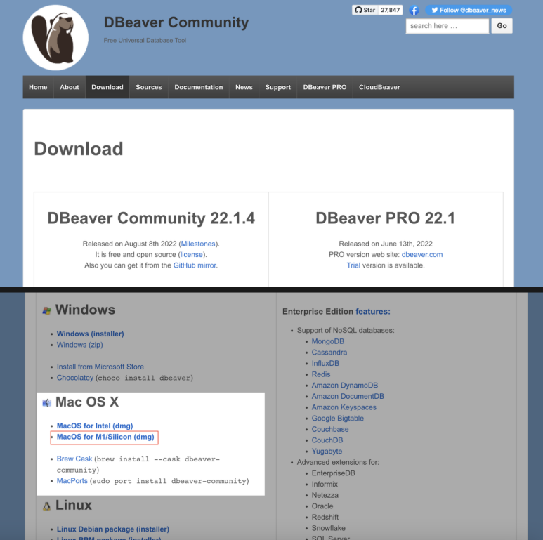Image resolution: width=543 pixels, height=540 pixels.
Task: Open the Chocolatey link
Action: 75,378
